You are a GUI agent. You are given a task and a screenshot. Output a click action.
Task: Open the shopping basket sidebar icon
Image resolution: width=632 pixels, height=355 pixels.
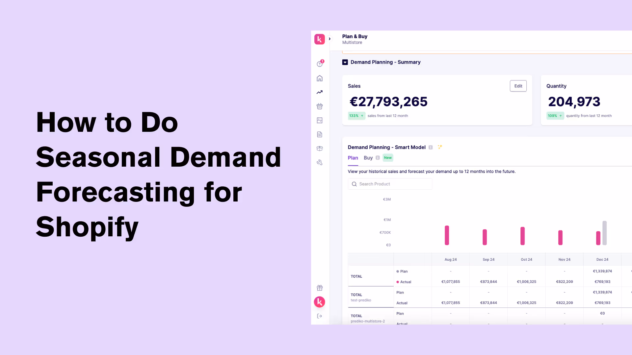320,106
